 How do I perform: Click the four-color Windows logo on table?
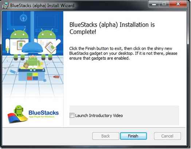(32, 77)
